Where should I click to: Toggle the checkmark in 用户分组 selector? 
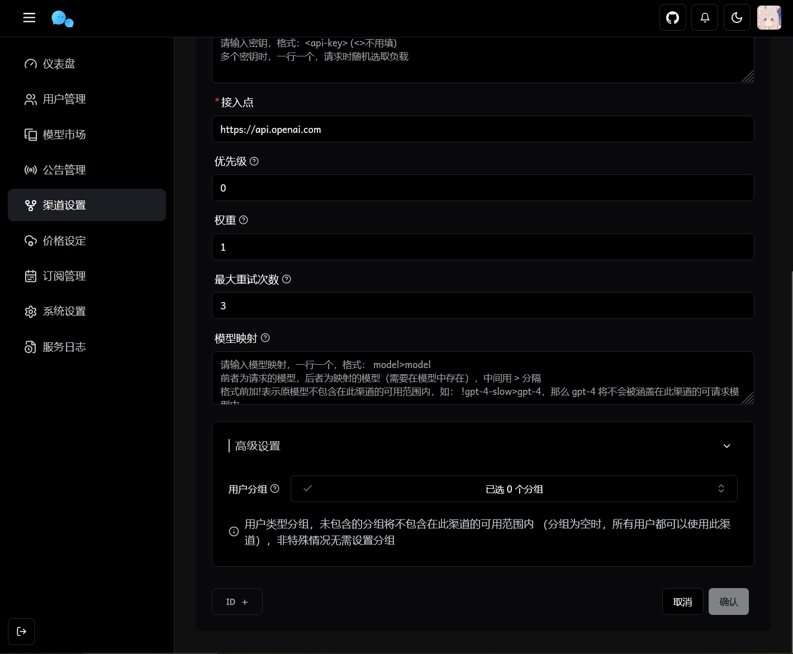click(307, 488)
